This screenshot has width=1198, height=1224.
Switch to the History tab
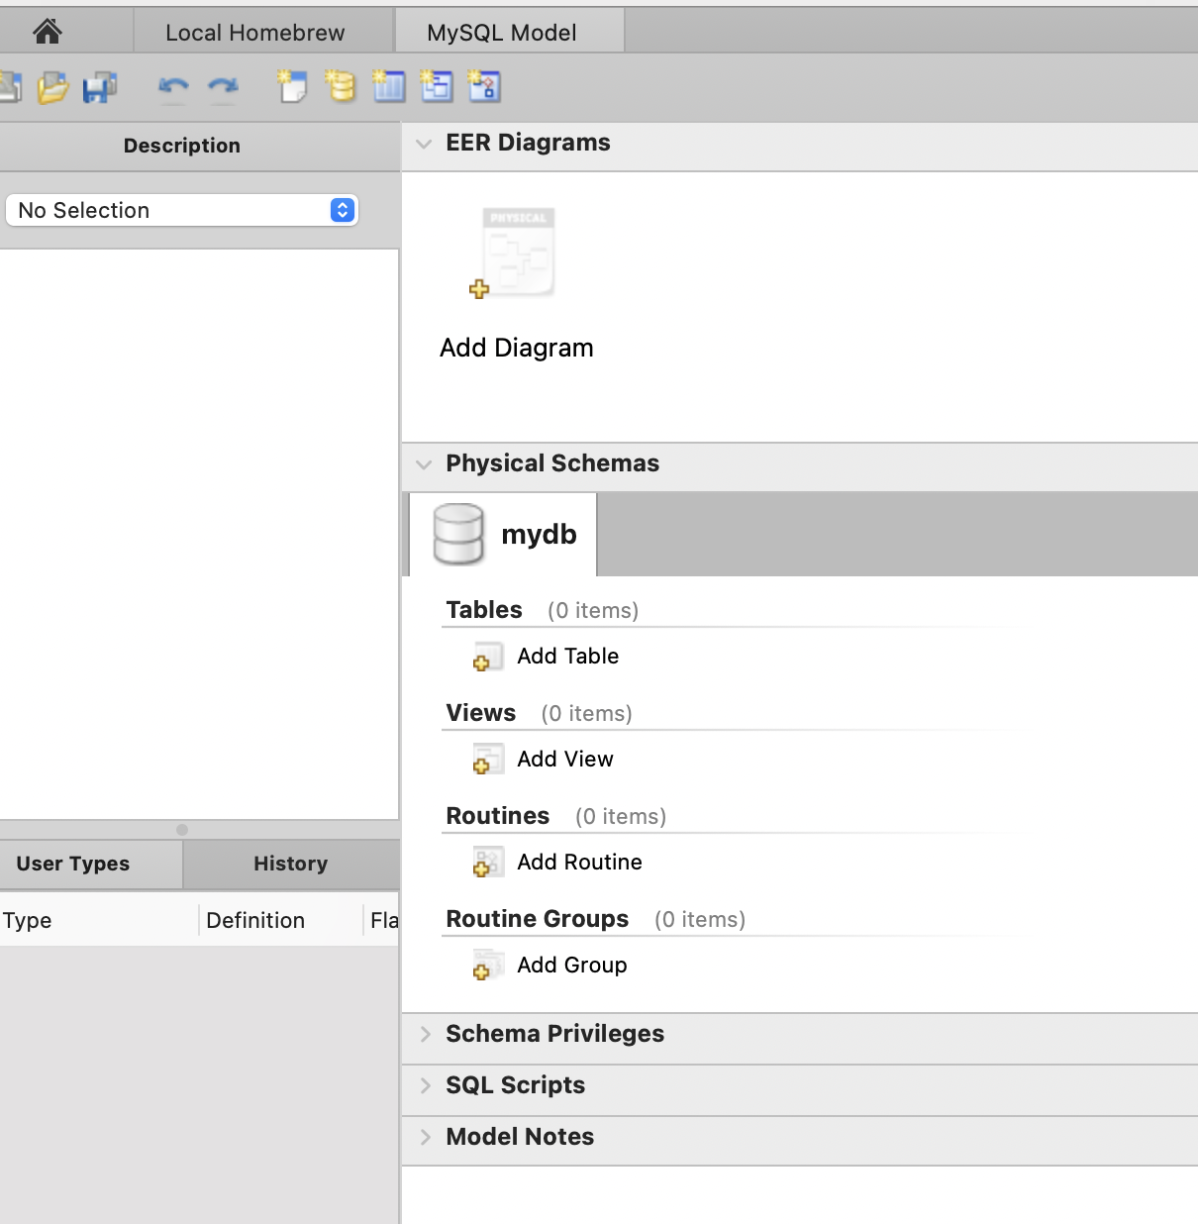click(290, 864)
